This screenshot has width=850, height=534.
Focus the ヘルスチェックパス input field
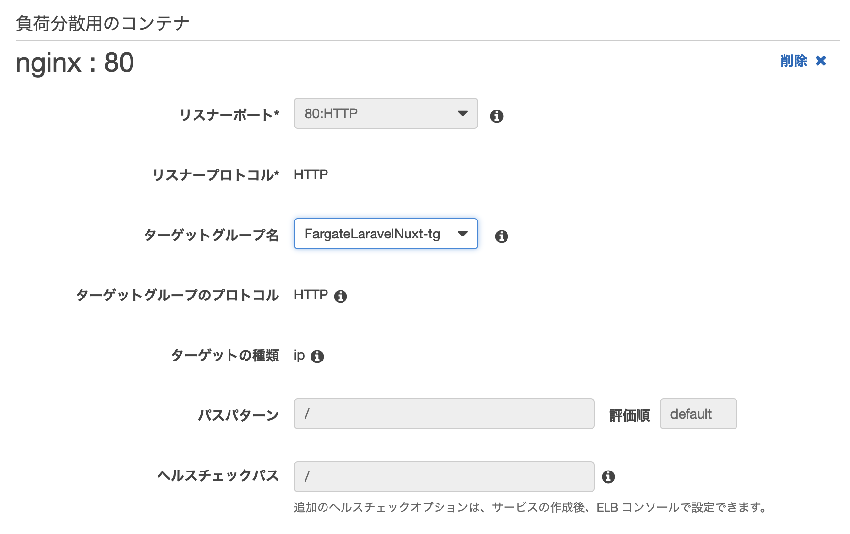click(x=444, y=477)
